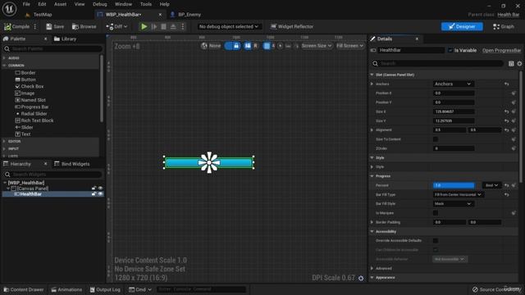Toggle the Is Marquee checkbox
Screen dimensions: 525x295
[436, 213]
